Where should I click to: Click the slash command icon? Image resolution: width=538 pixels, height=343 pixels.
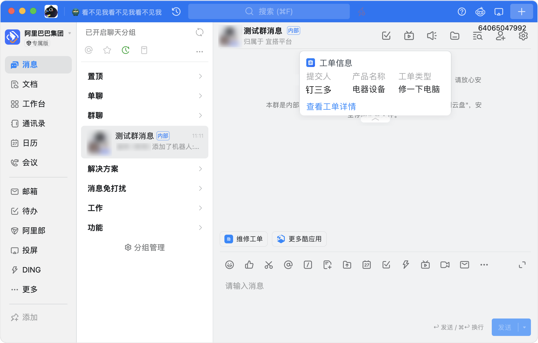[x=308, y=265]
